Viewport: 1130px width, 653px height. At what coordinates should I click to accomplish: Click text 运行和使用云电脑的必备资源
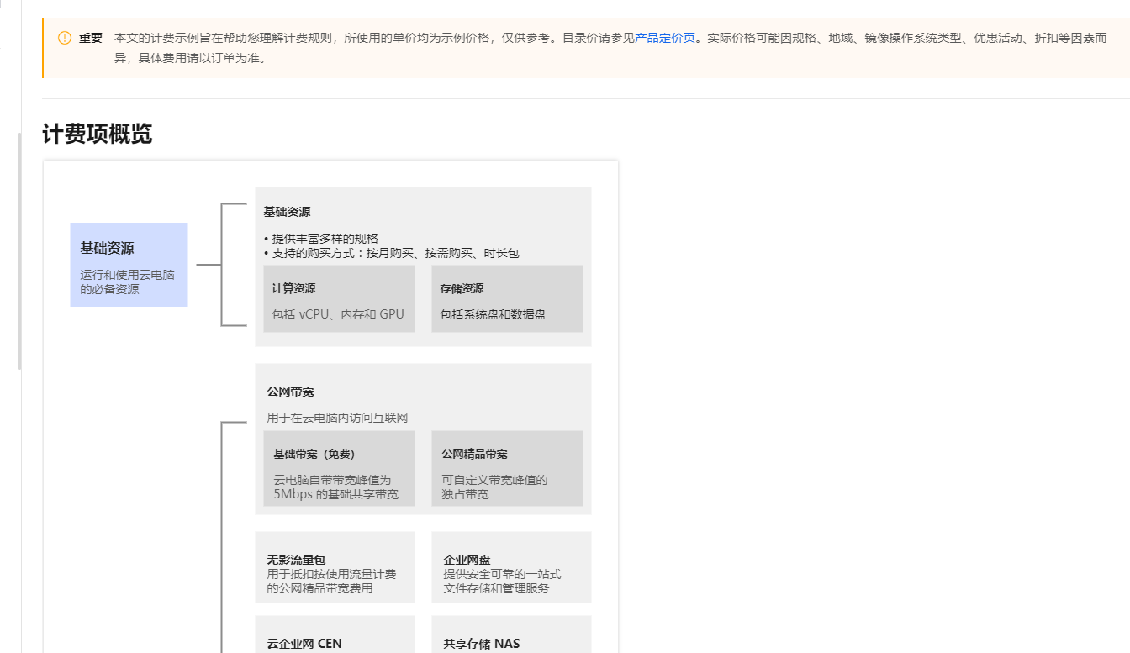tap(127, 282)
